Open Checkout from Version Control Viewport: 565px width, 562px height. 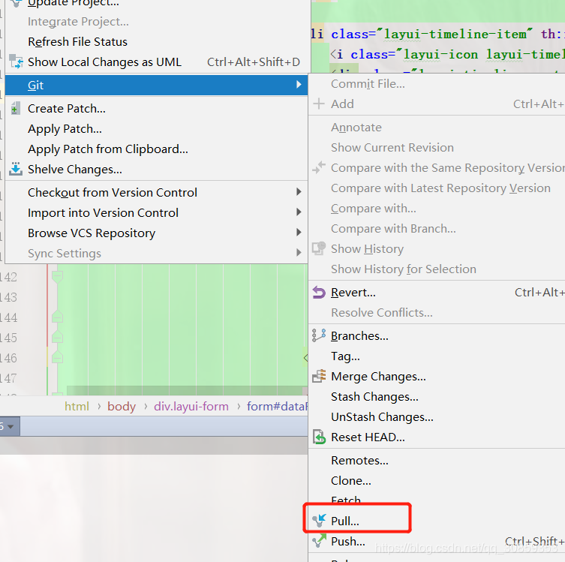(156, 192)
